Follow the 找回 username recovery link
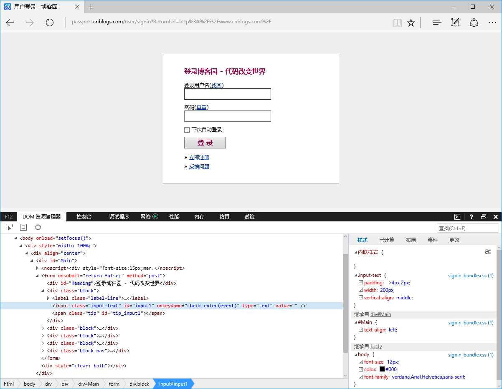The image size is (502, 389). point(216,85)
